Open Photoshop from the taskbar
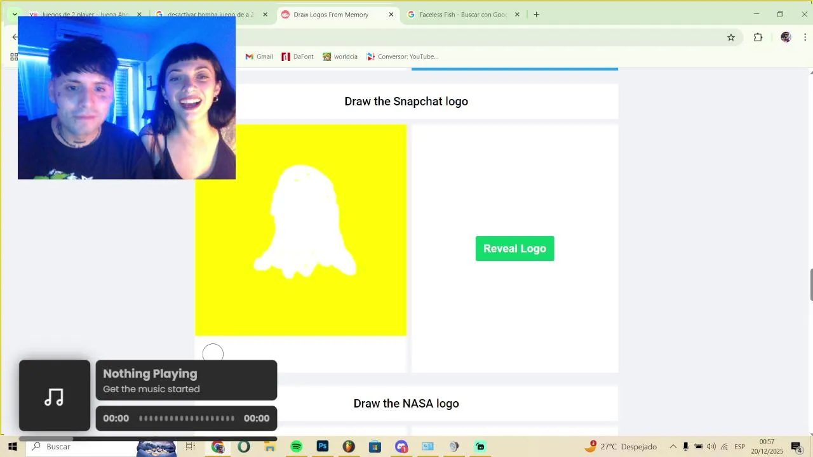 [x=322, y=447]
